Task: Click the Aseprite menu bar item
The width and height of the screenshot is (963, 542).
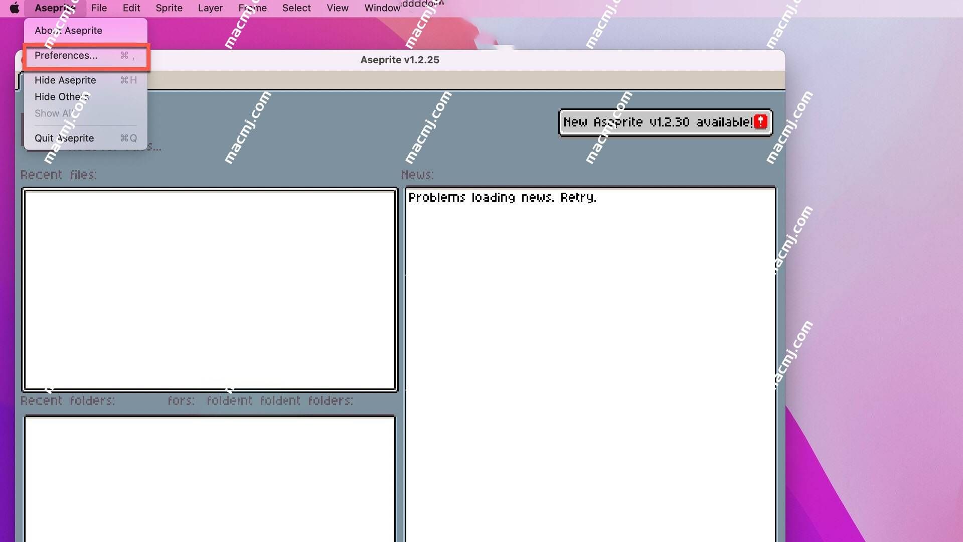Action: pos(55,8)
